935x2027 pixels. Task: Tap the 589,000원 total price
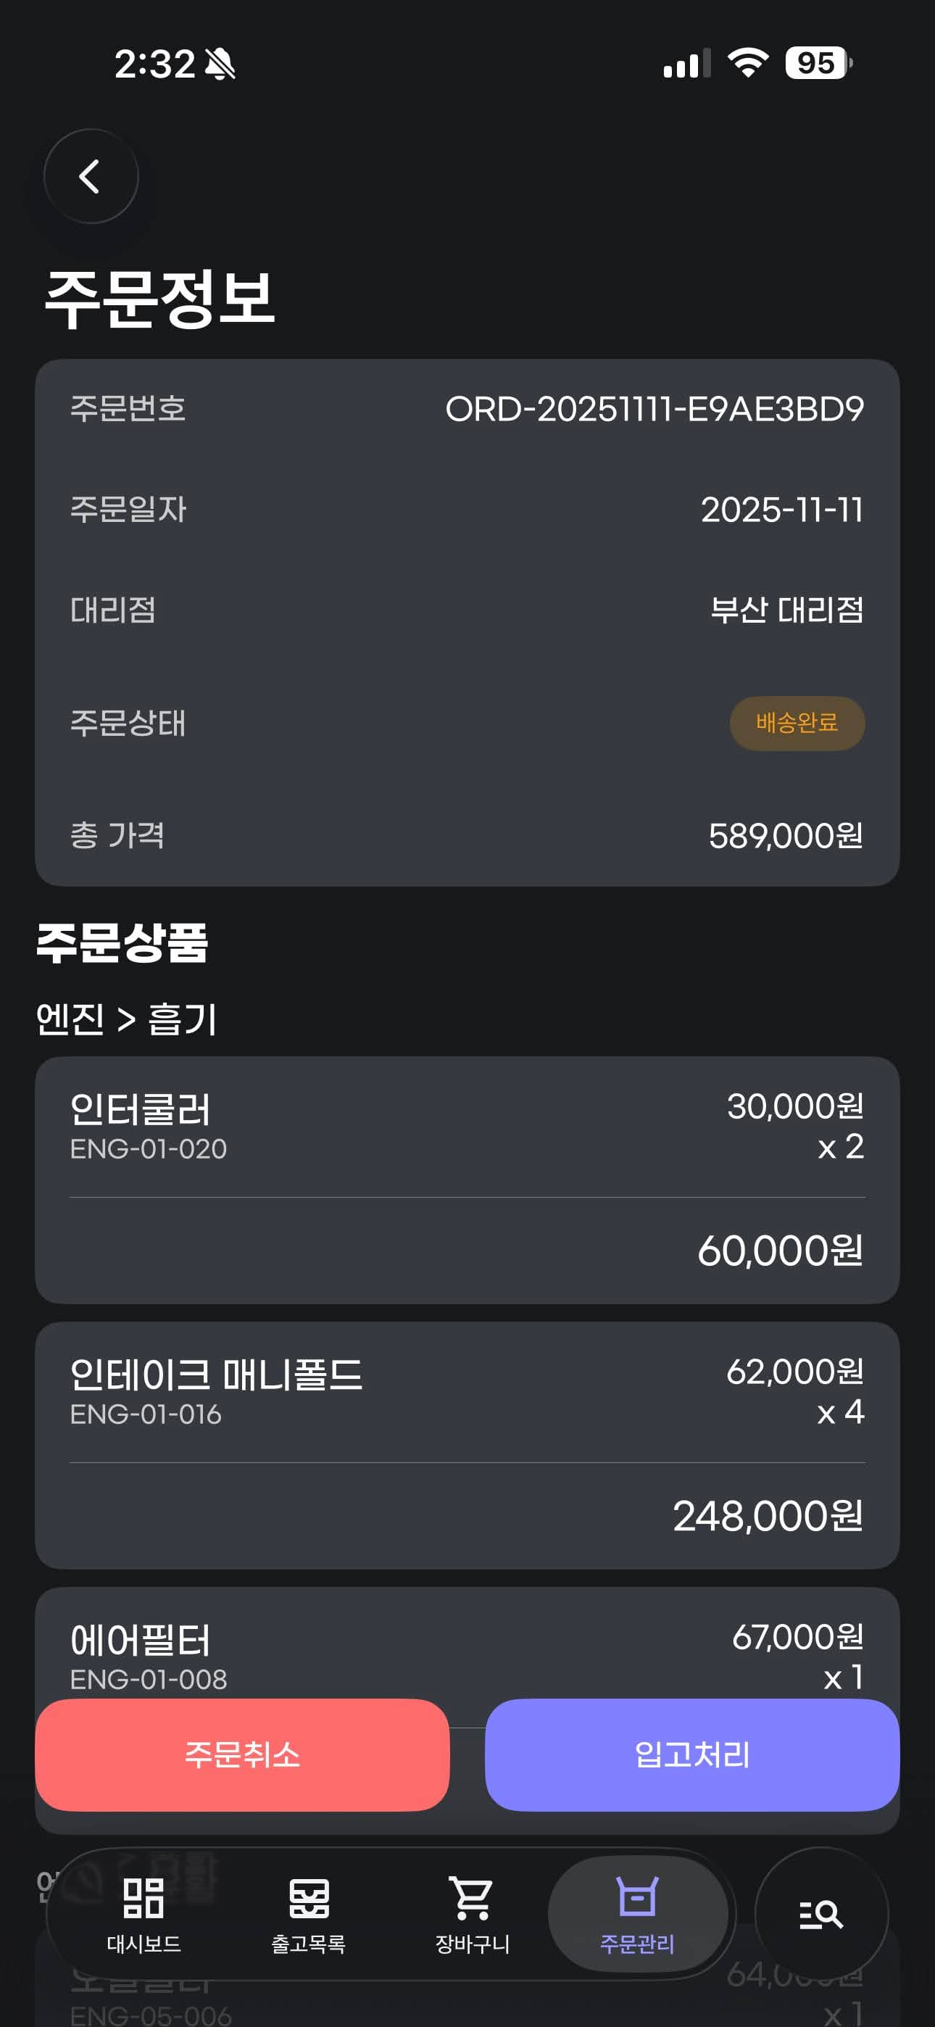785,836
